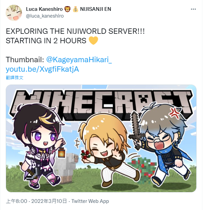Click Luca Kaneshiro's profile avatar
The image size is (203, 210).
pos(14,13)
